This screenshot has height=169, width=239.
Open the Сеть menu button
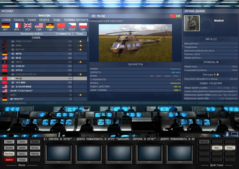coord(22,142)
